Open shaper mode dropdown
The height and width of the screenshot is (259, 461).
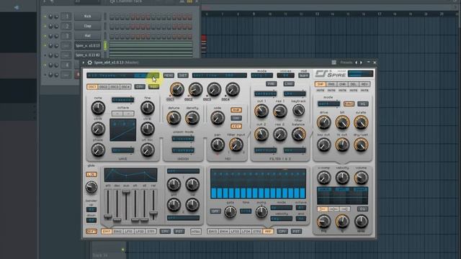(x=328, y=104)
